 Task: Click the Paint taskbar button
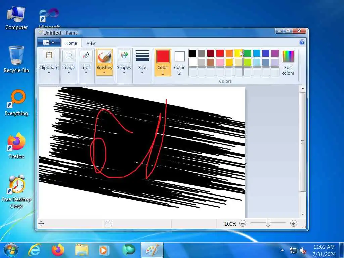coord(152,250)
